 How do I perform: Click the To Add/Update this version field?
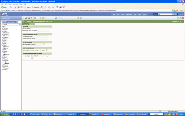coord(41,39)
